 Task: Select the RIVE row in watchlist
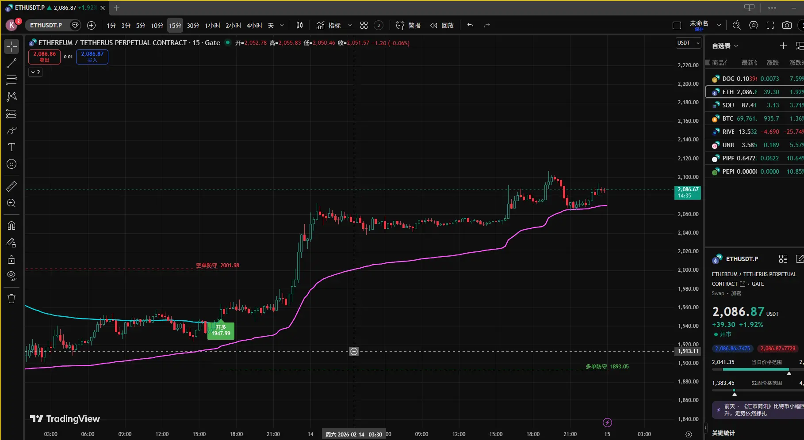(755, 132)
